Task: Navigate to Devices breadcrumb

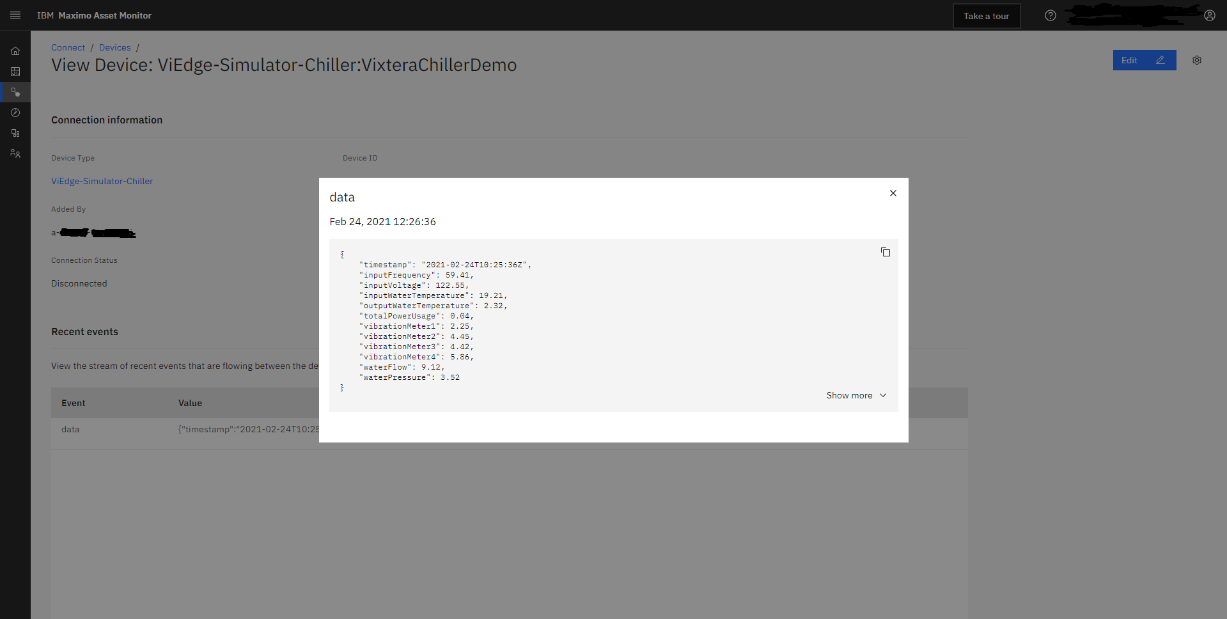Action: pyautogui.click(x=114, y=47)
